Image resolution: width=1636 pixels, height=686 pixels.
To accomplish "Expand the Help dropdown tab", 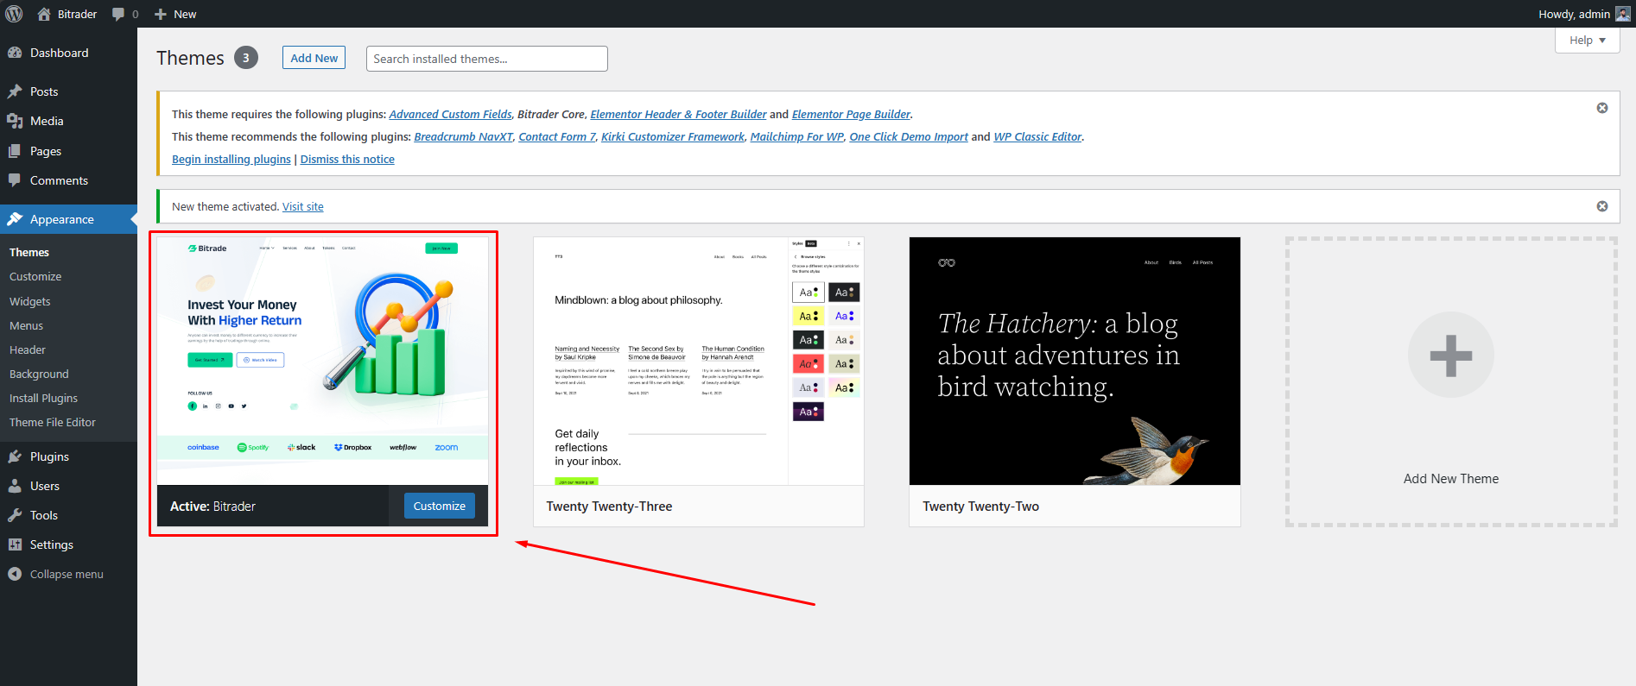I will click(1587, 41).
